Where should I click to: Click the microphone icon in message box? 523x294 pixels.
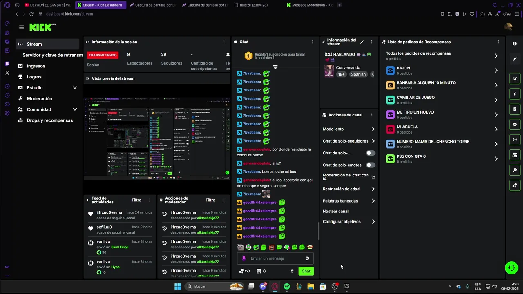pos(244,258)
